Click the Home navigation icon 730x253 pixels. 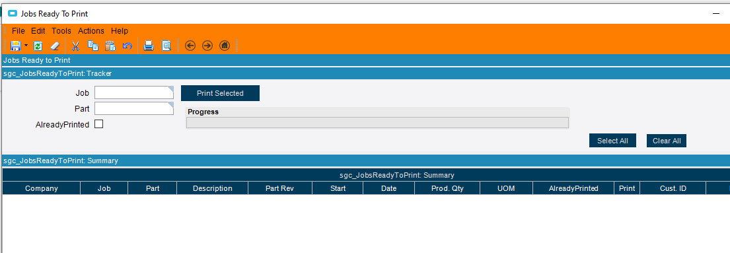point(225,46)
